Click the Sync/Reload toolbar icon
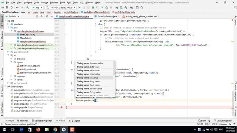Viewport: 237px width, 133px height. click(11, 7)
